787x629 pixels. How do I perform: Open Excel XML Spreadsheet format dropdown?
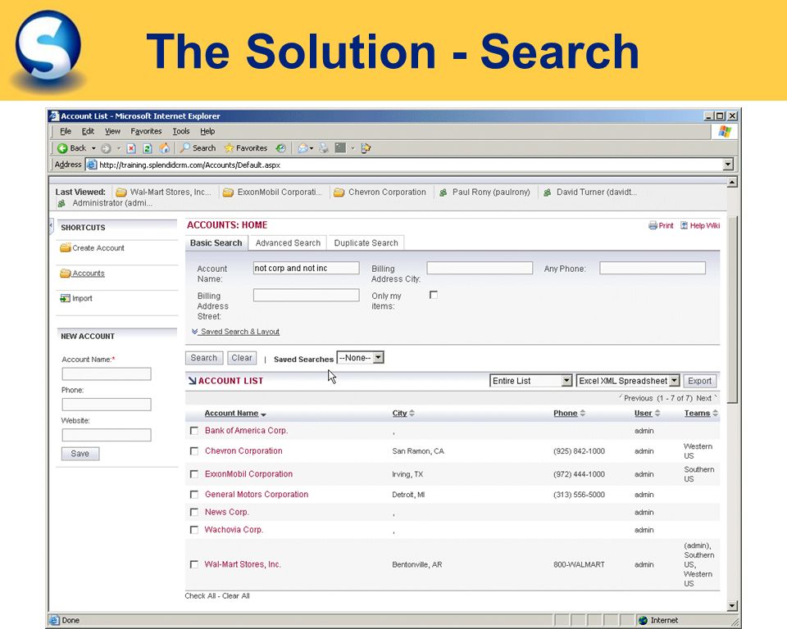628,381
